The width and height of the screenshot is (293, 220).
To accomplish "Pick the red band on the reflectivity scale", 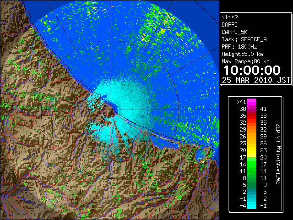I will (x=252, y=116).
